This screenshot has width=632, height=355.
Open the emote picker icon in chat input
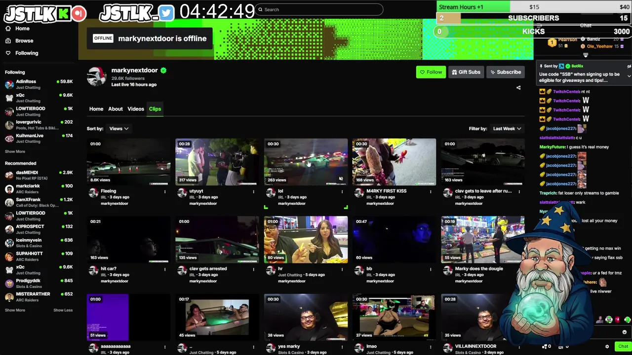[625, 332]
